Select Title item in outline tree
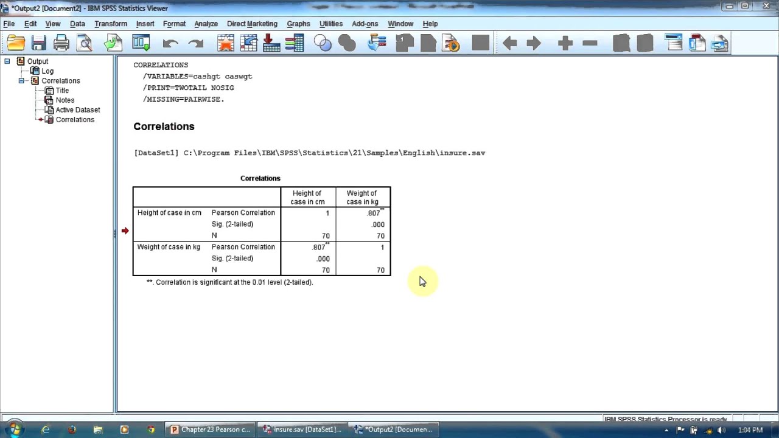Image resolution: width=779 pixels, height=438 pixels. (62, 91)
